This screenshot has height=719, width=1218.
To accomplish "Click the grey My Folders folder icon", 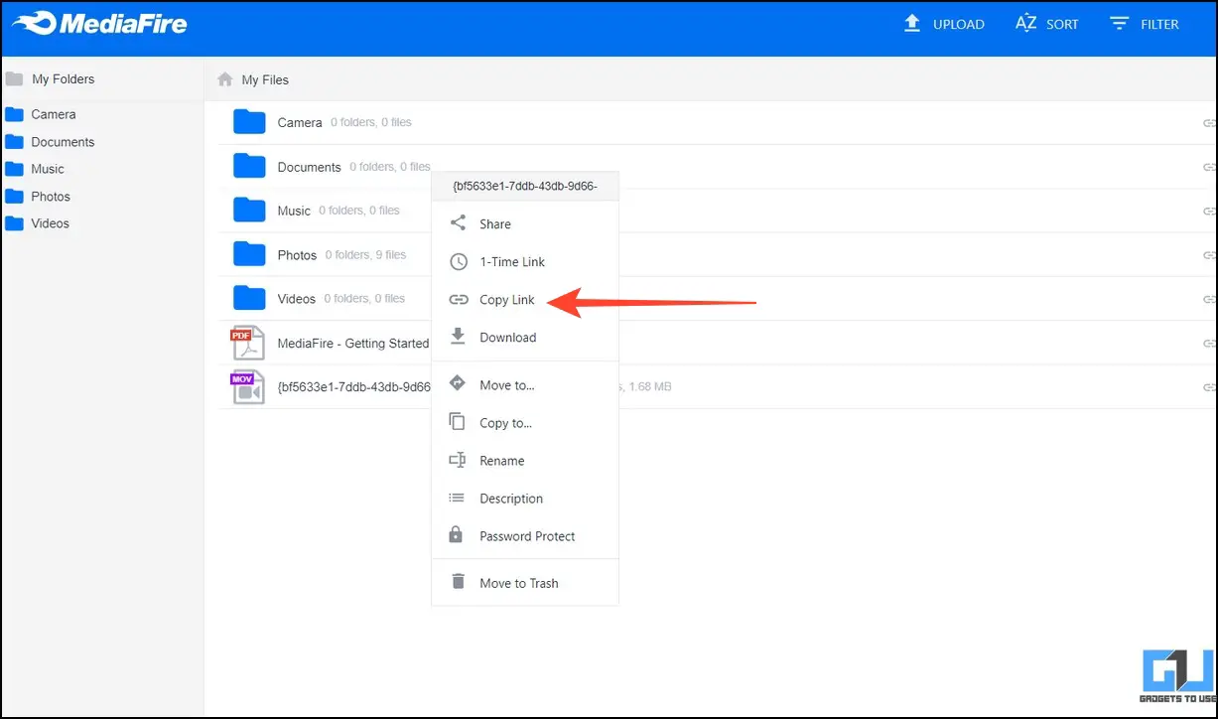I will [14, 79].
